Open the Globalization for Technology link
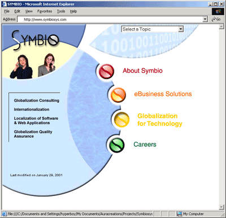 (160, 120)
